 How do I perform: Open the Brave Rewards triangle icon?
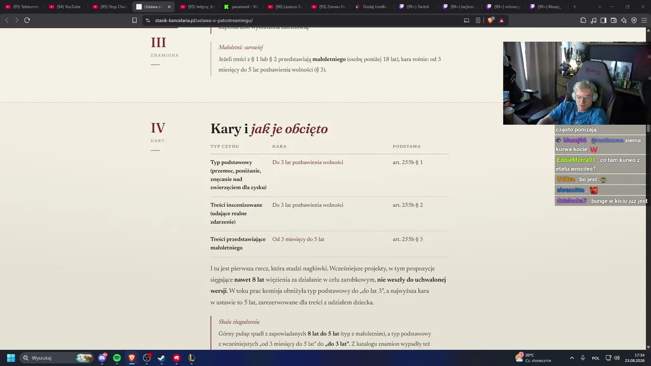tap(501, 20)
